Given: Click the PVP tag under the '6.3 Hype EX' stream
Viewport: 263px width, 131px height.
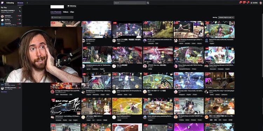Looking at the screenshot, I should tap(57, 95).
